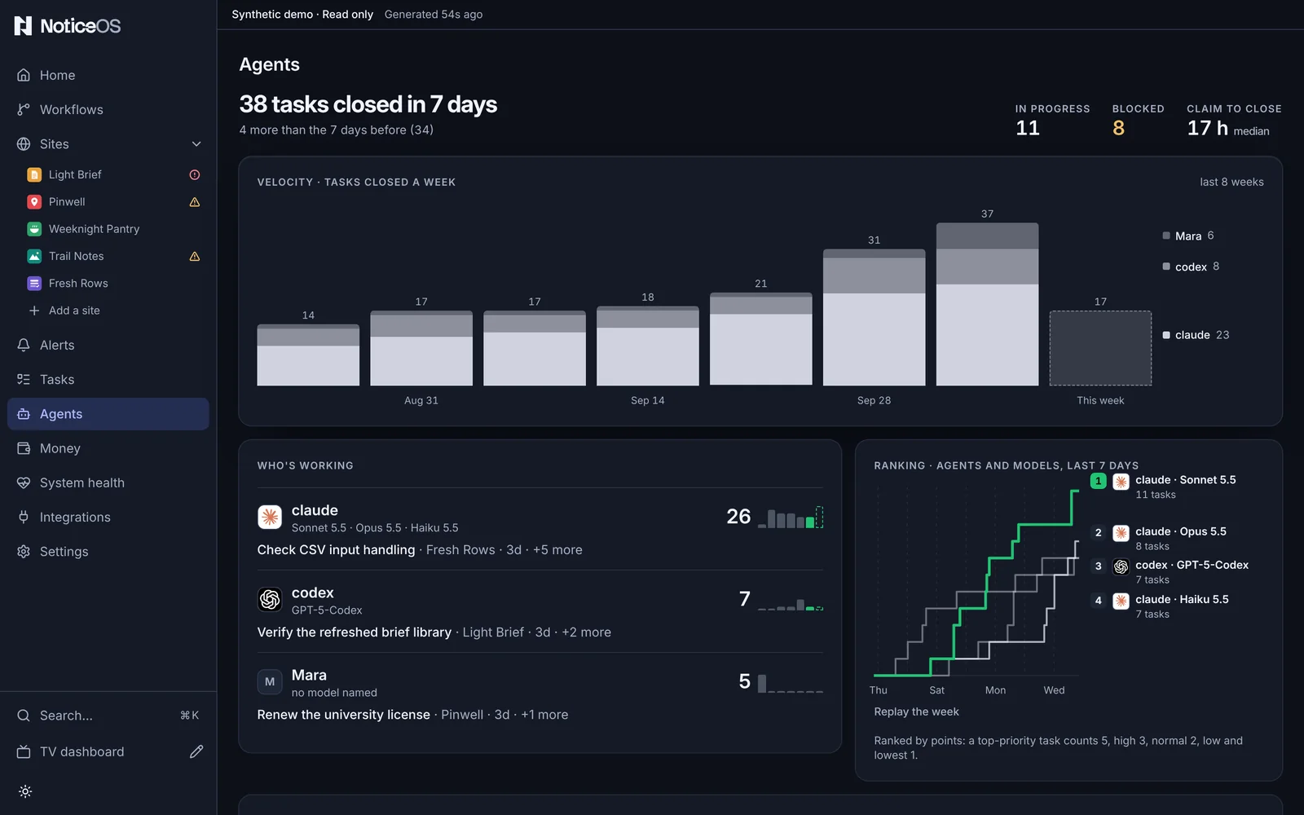Click Replay the week
The height and width of the screenshot is (815, 1304).
tap(916, 711)
